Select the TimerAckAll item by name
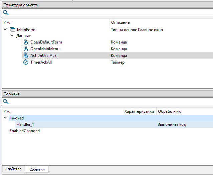The height and width of the screenshot is (175, 213). [41, 62]
